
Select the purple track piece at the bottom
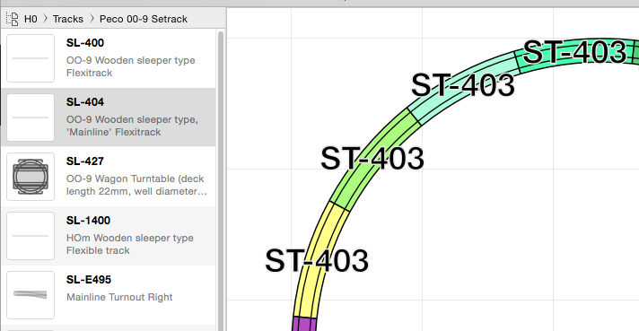[x=304, y=325]
